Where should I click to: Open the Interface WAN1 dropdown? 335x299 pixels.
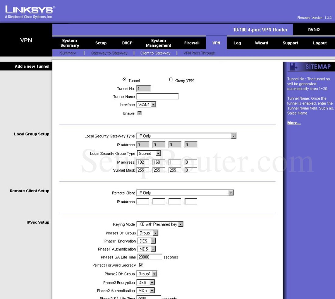click(146, 105)
